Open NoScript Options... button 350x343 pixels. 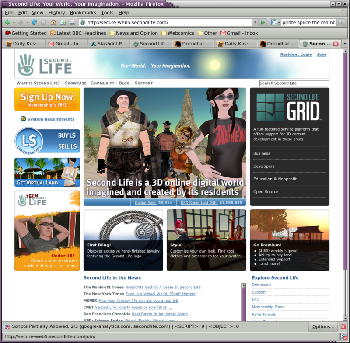323,327
